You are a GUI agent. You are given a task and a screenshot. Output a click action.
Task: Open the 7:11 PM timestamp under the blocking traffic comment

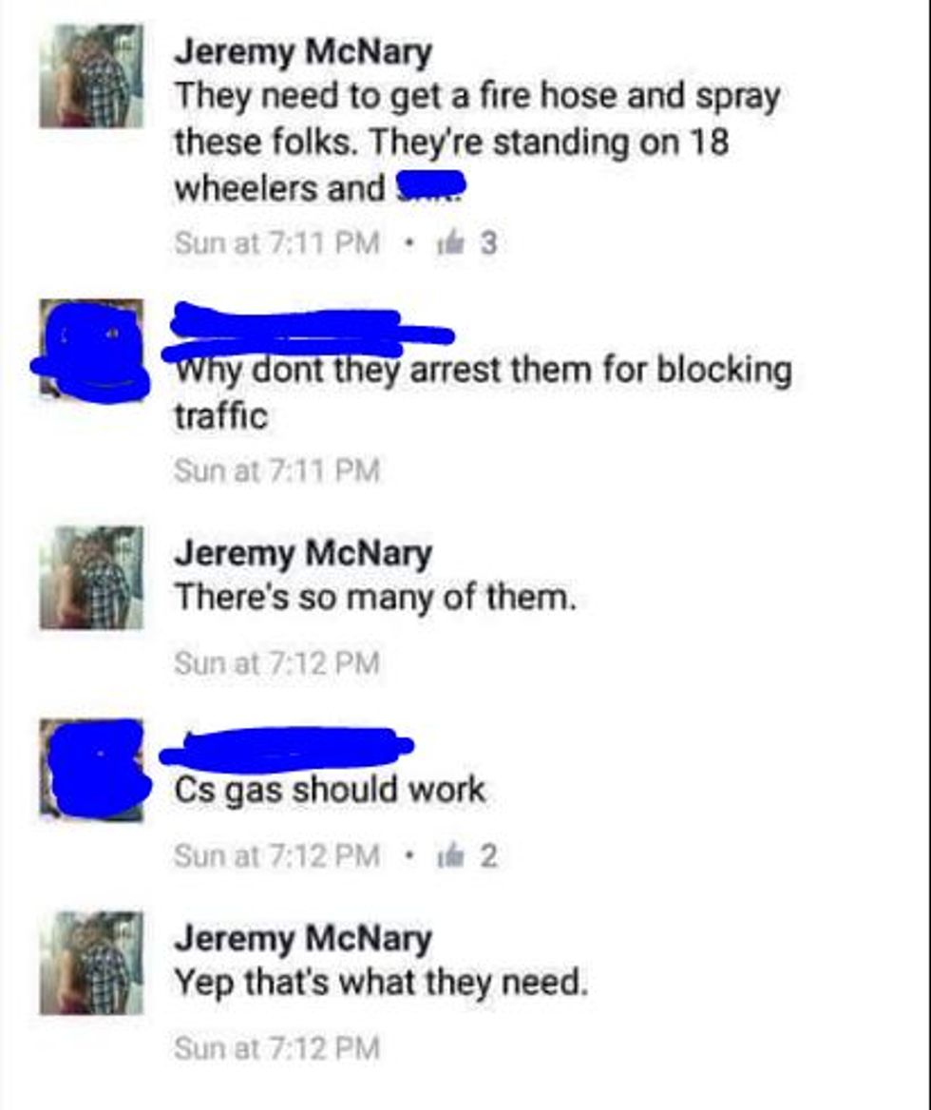277,470
